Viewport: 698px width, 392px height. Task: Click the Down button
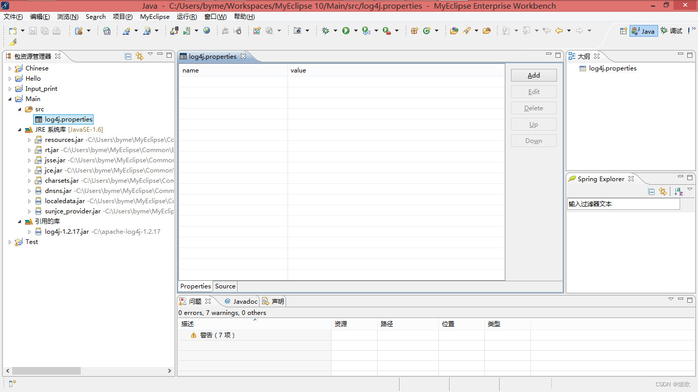533,140
